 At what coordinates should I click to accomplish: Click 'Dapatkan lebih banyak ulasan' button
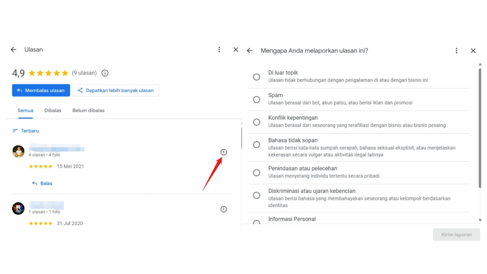[x=116, y=90]
